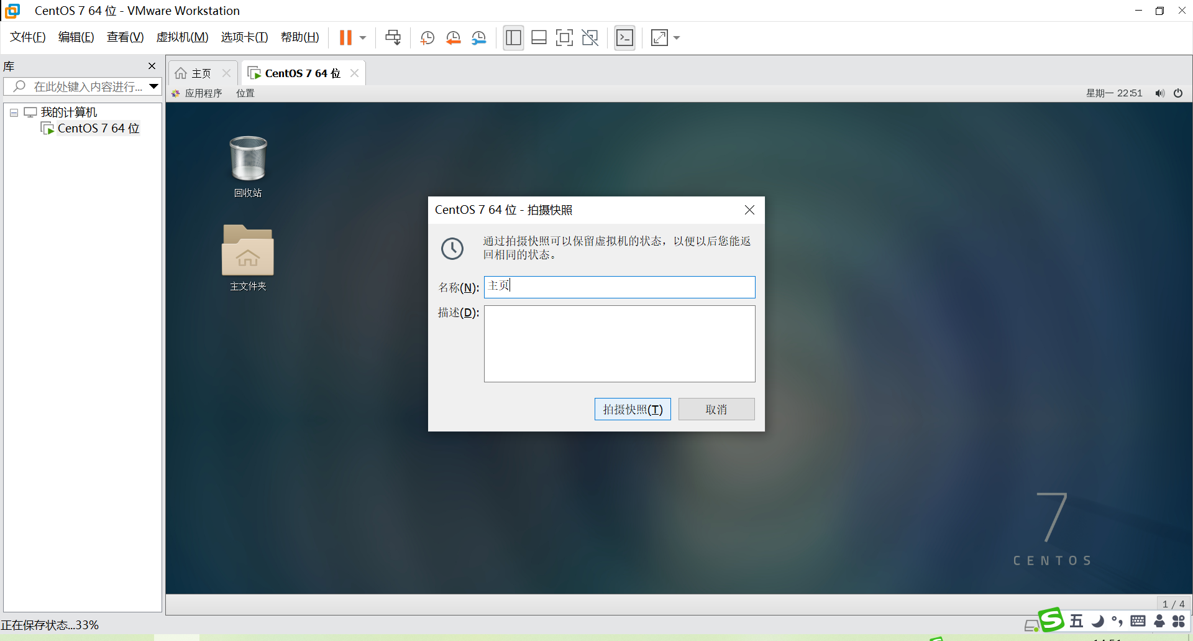Switch to the 主页 tab
1193x641 pixels.
tap(201, 73)
